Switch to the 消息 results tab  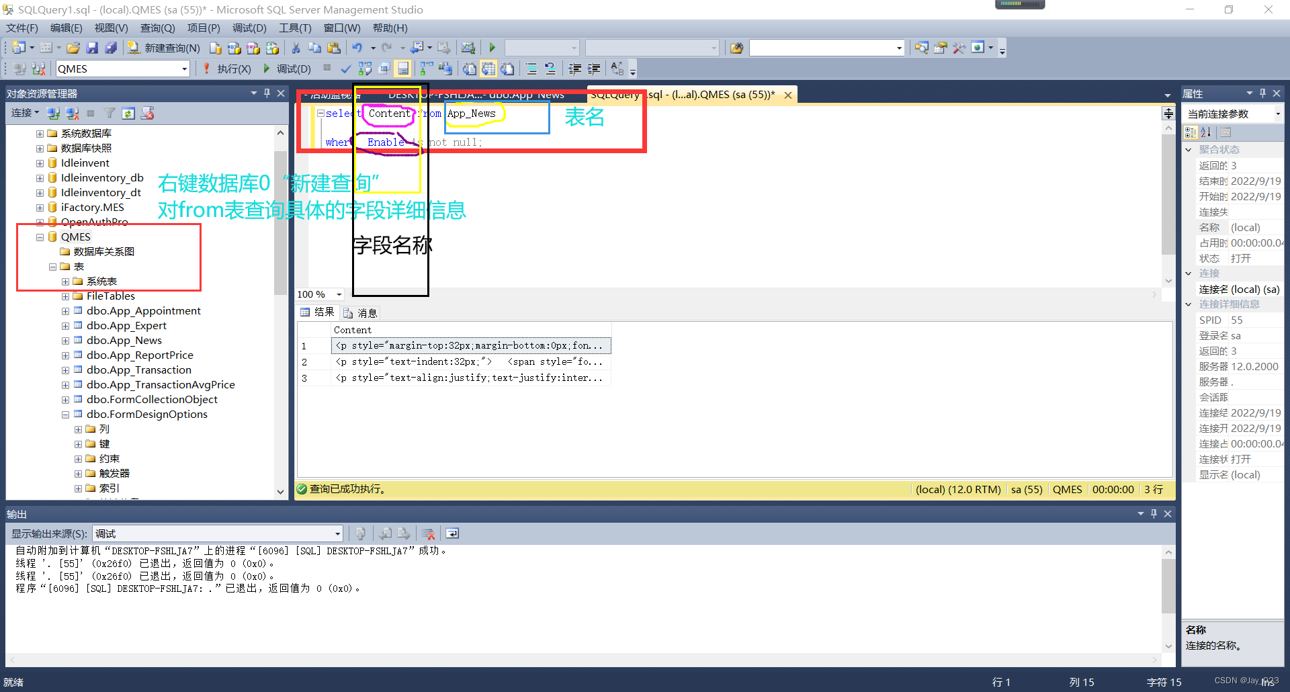(x=360, y=313)
